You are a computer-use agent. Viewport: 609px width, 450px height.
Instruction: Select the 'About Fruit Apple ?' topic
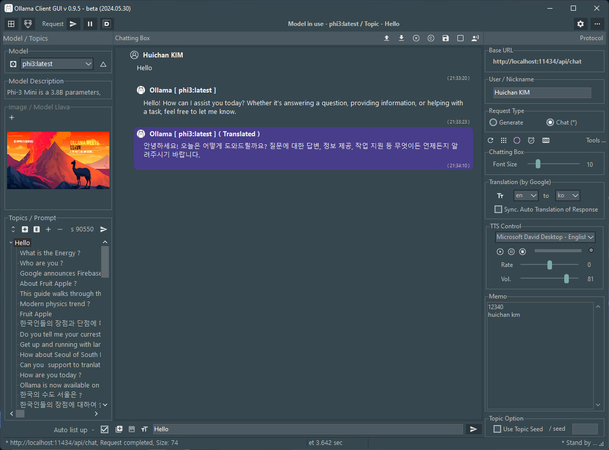click(48, 283)
